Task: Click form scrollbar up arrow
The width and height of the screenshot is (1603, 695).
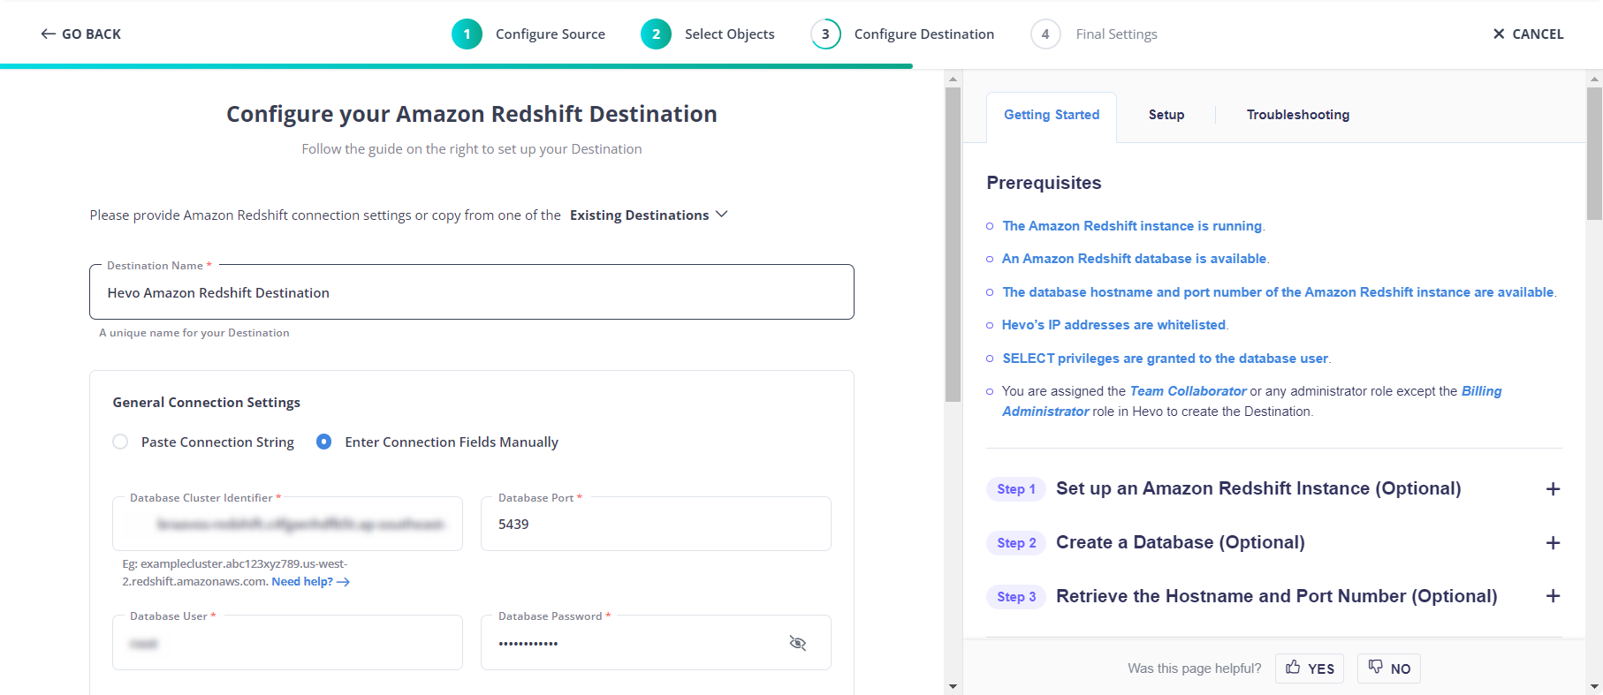Action: [x=953, y=79]
